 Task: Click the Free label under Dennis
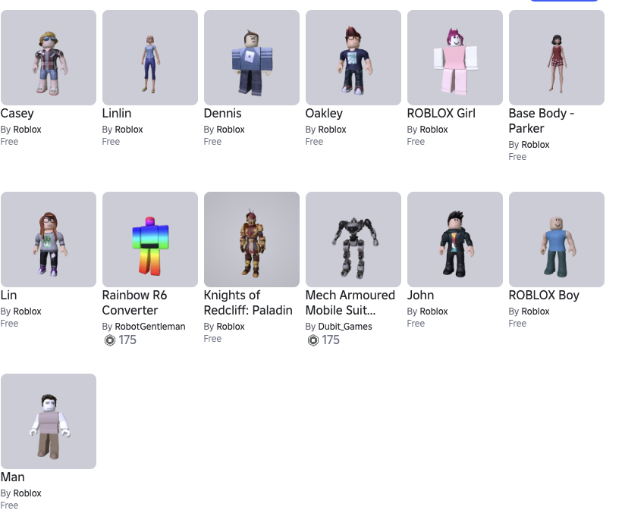[213, 142]
